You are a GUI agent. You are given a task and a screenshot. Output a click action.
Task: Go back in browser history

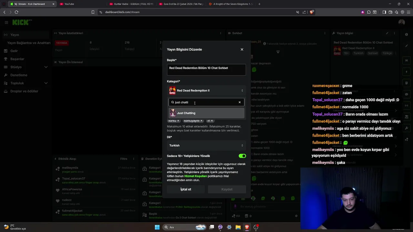(x=4, y=12)
